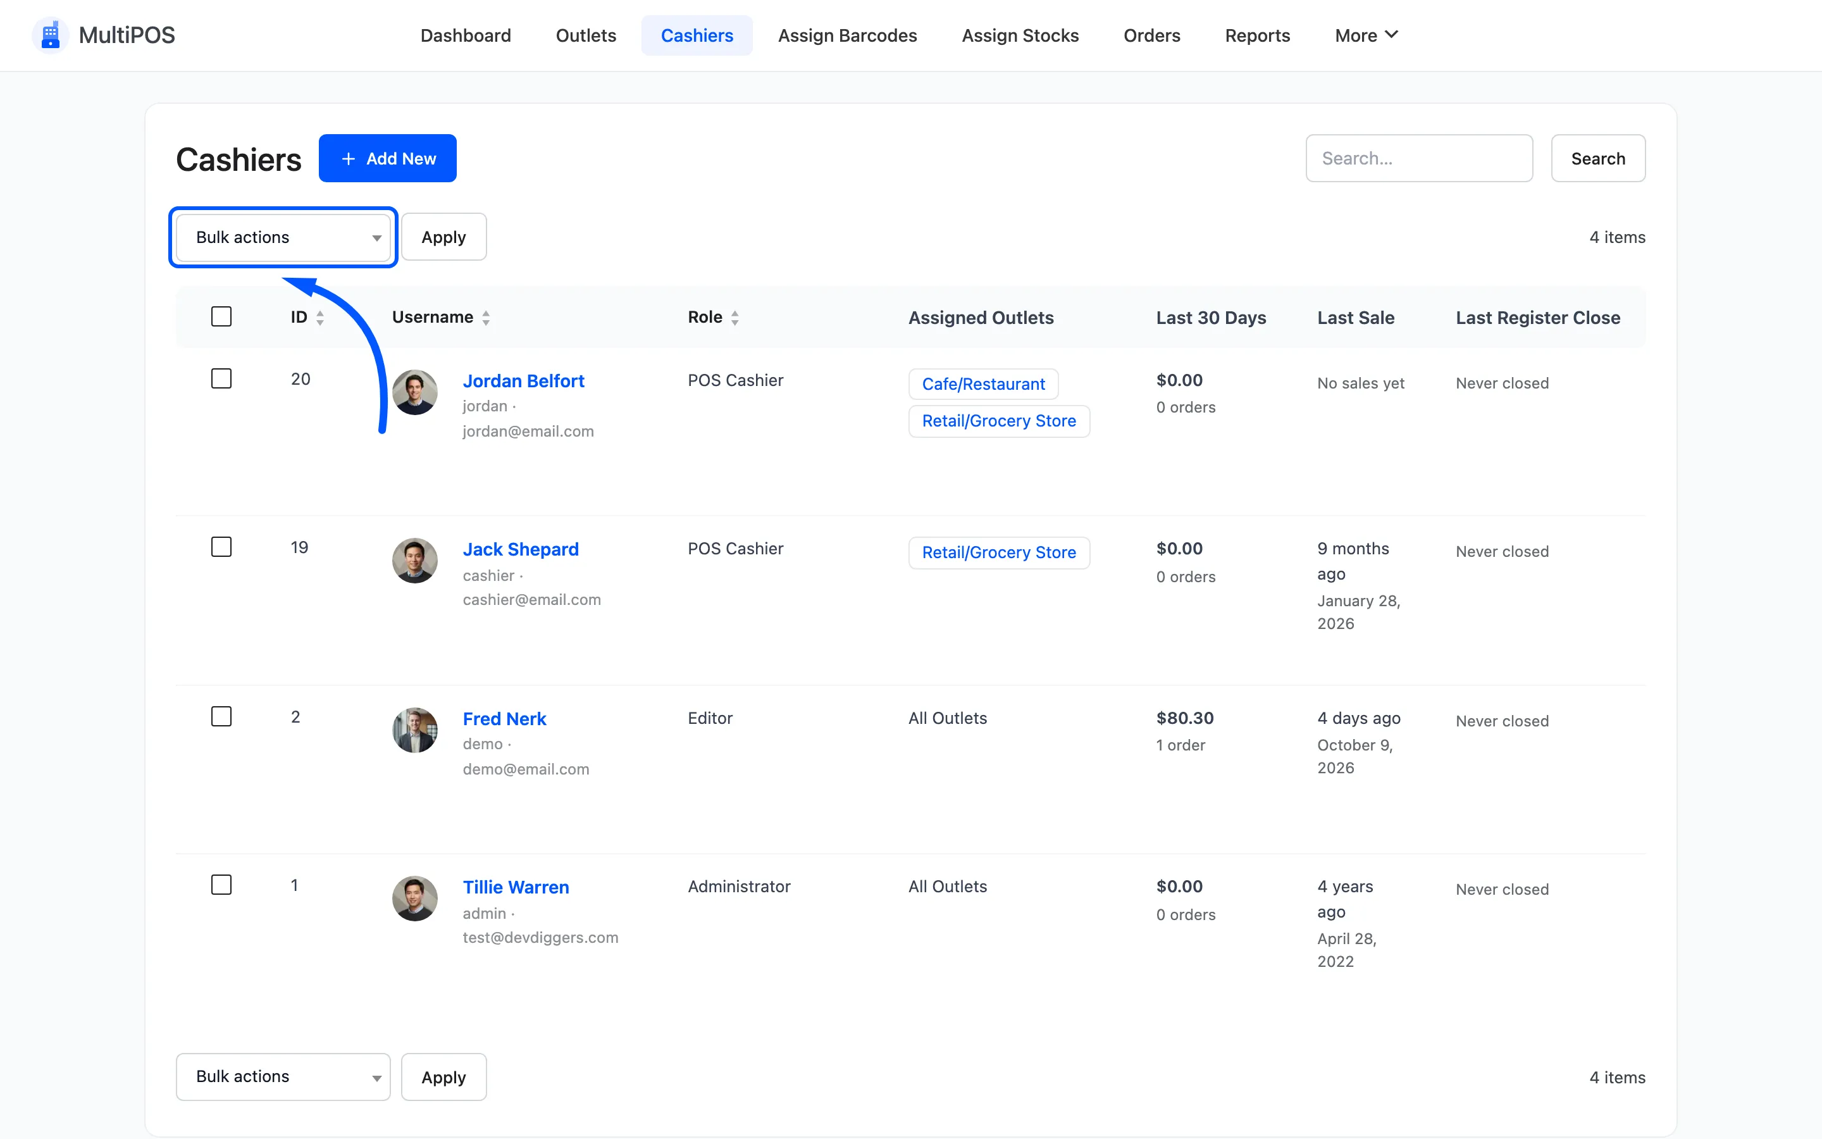Click the test@devdiggers.com email text
This screenshot has height=1139, width=1822.
[x=540, y=938]
